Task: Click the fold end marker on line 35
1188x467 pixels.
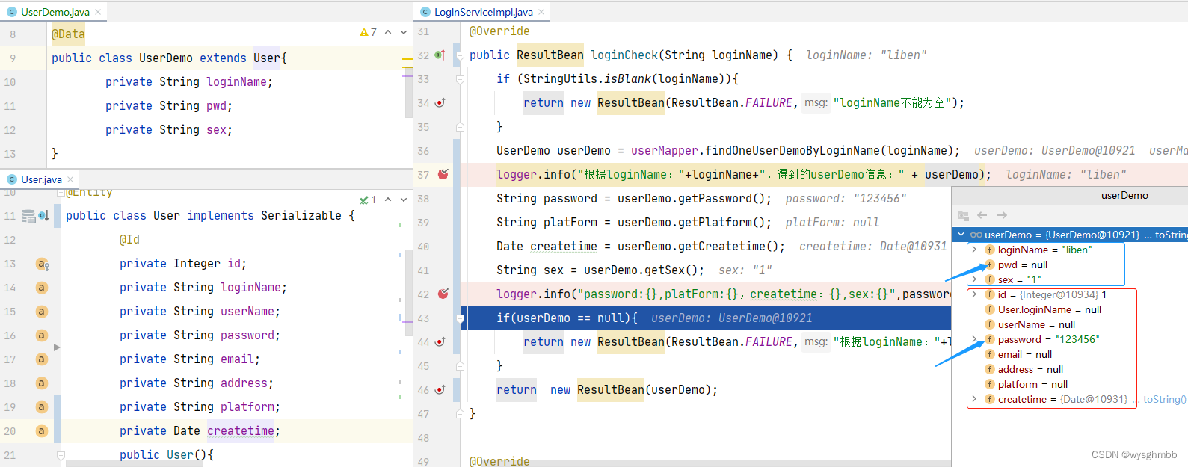Action: point(461,127)
